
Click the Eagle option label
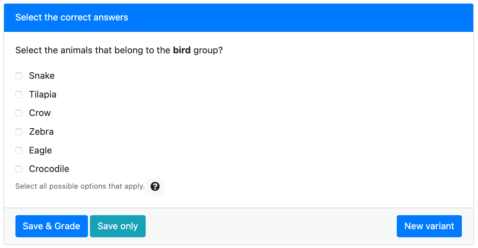point(40,150)
